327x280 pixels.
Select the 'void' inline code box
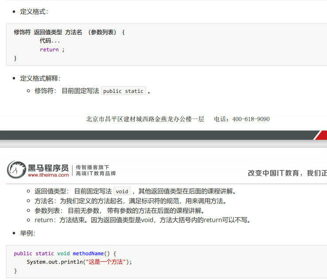point(122,191)
